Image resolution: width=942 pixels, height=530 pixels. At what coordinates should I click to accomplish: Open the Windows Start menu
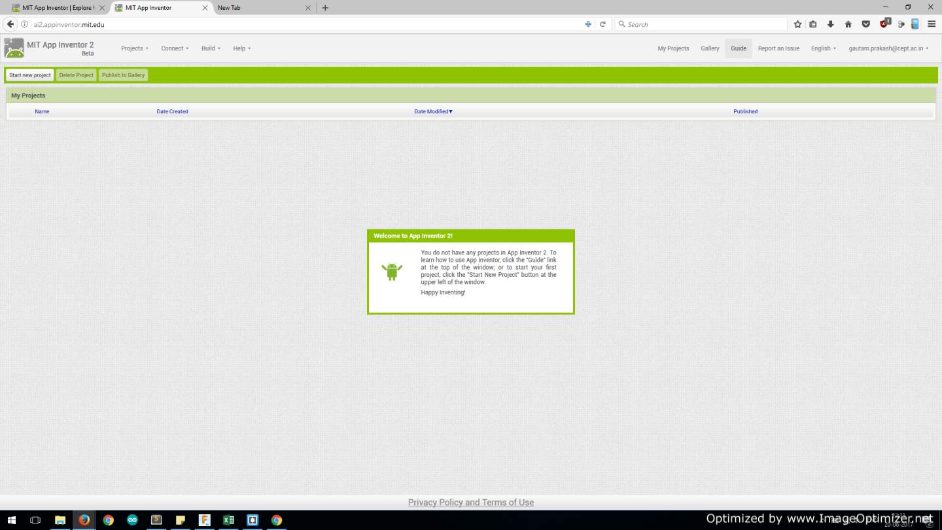click(12, 520)
